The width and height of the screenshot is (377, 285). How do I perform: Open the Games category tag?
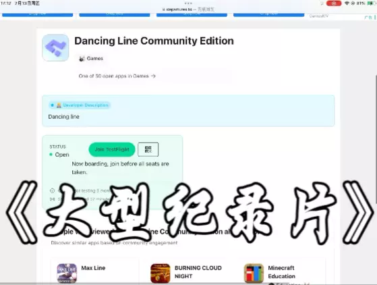[x=91, y=59]
